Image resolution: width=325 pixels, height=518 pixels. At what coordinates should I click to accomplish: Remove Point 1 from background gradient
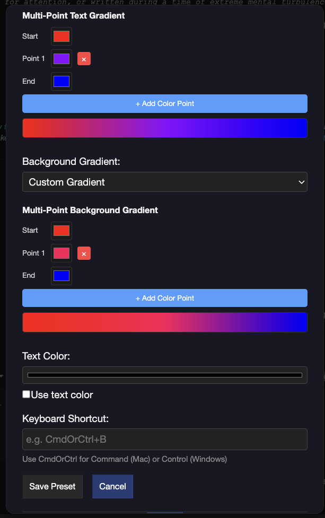click(84, 253)
